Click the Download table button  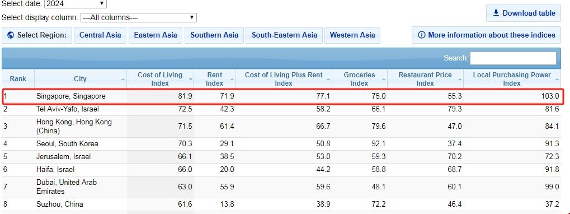524,13
